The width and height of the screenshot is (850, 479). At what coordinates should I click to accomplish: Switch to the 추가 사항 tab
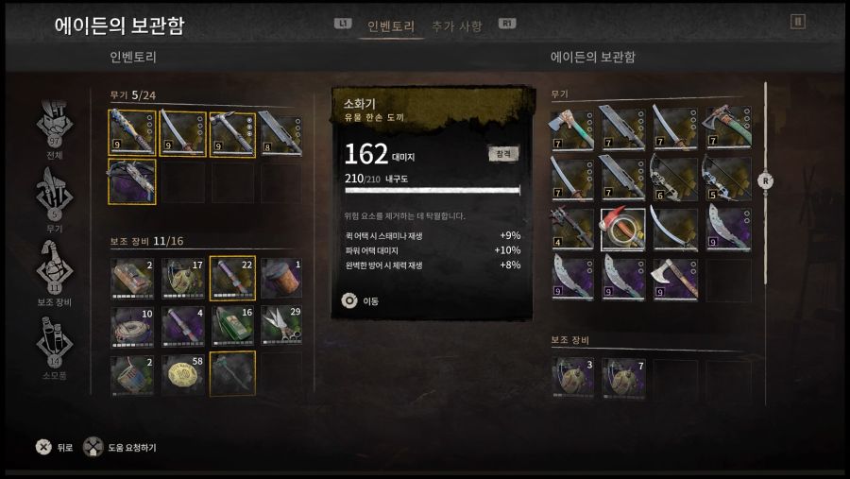coord(456,26)
